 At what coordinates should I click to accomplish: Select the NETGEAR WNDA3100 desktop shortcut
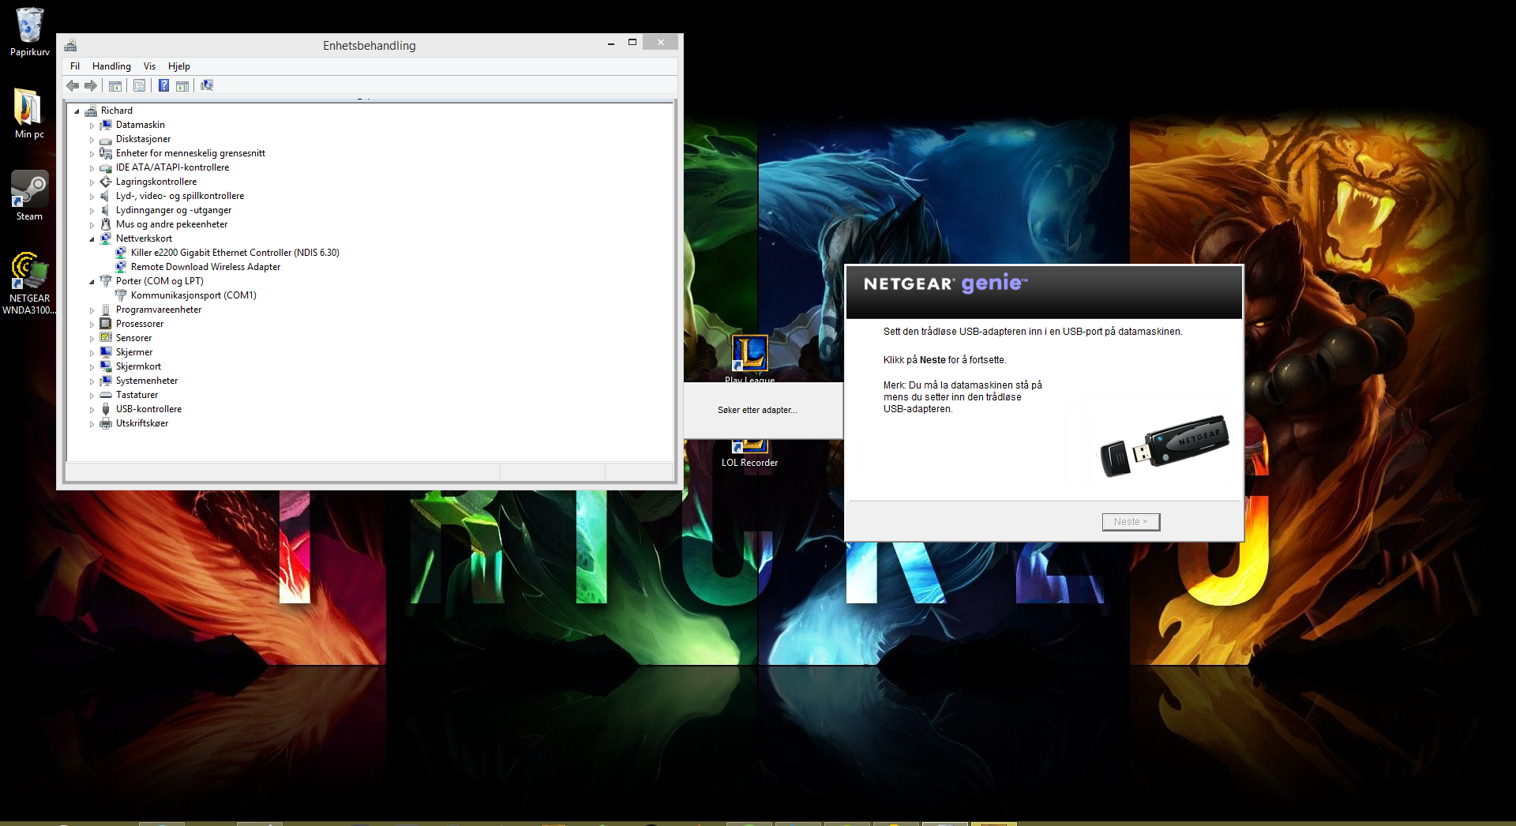(29, 283)
